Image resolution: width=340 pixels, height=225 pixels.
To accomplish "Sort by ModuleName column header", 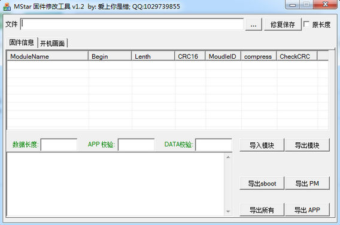I will (47, 56).
